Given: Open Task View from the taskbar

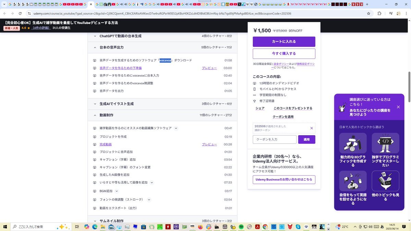Looking at the screenshot, I should (x=77, y=227).
